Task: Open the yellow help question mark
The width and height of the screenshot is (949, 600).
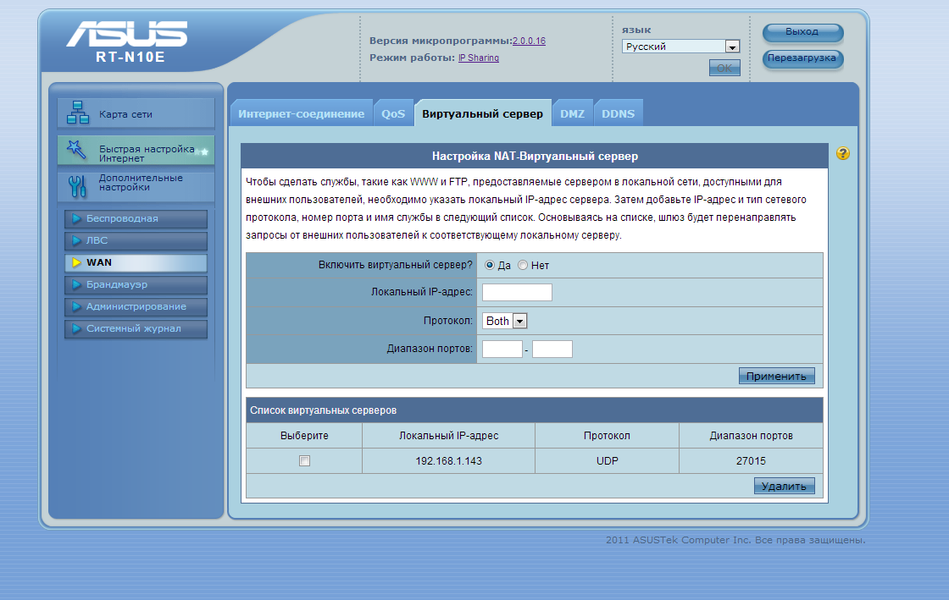Action: pyautogui.click(x=842, y=153)
